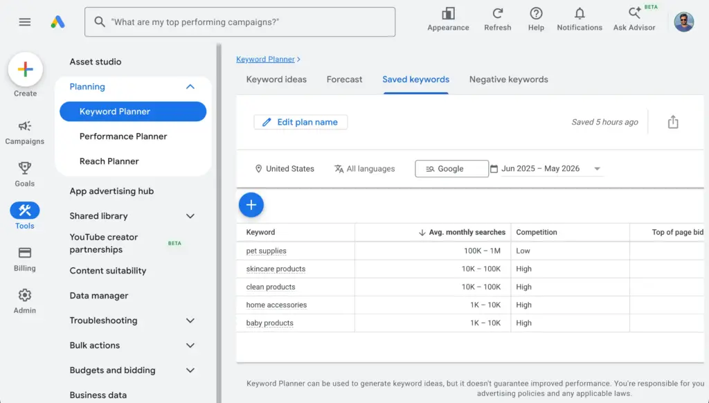Click the Edit plan name button
The height and width of the screenshot is (403, 709).
pyautogui.click(x=300, y=122)
